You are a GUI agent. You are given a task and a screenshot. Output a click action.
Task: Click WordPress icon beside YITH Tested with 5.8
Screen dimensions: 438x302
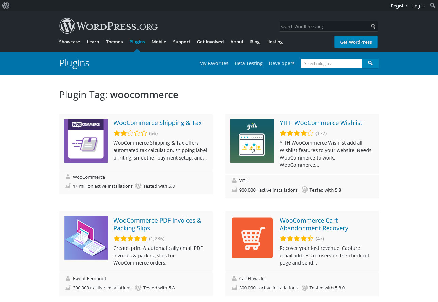coord(305,190)
